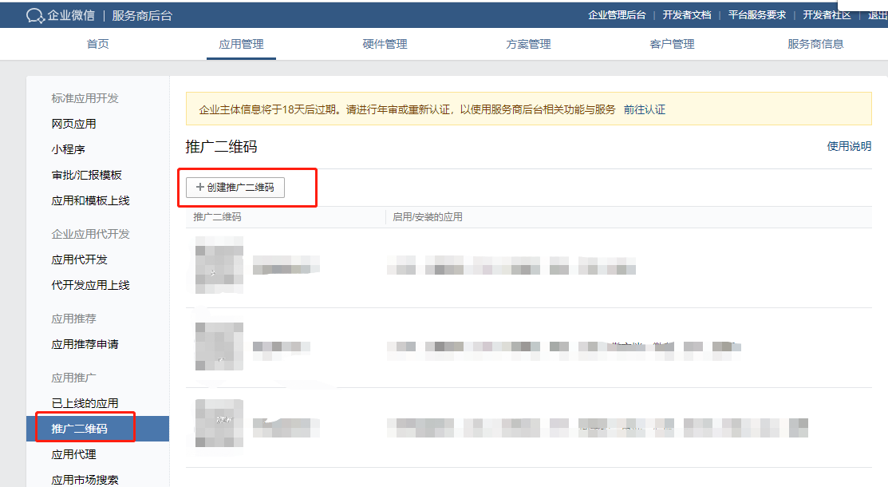This screenshot has width=888, height=487.
Task: Click 前往认证 link in the notice
Action: pos(645,109)
